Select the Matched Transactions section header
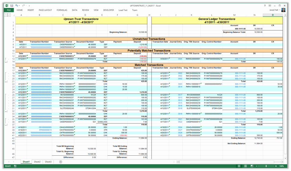This screenshot has height=171, width=291. point(149,65)
